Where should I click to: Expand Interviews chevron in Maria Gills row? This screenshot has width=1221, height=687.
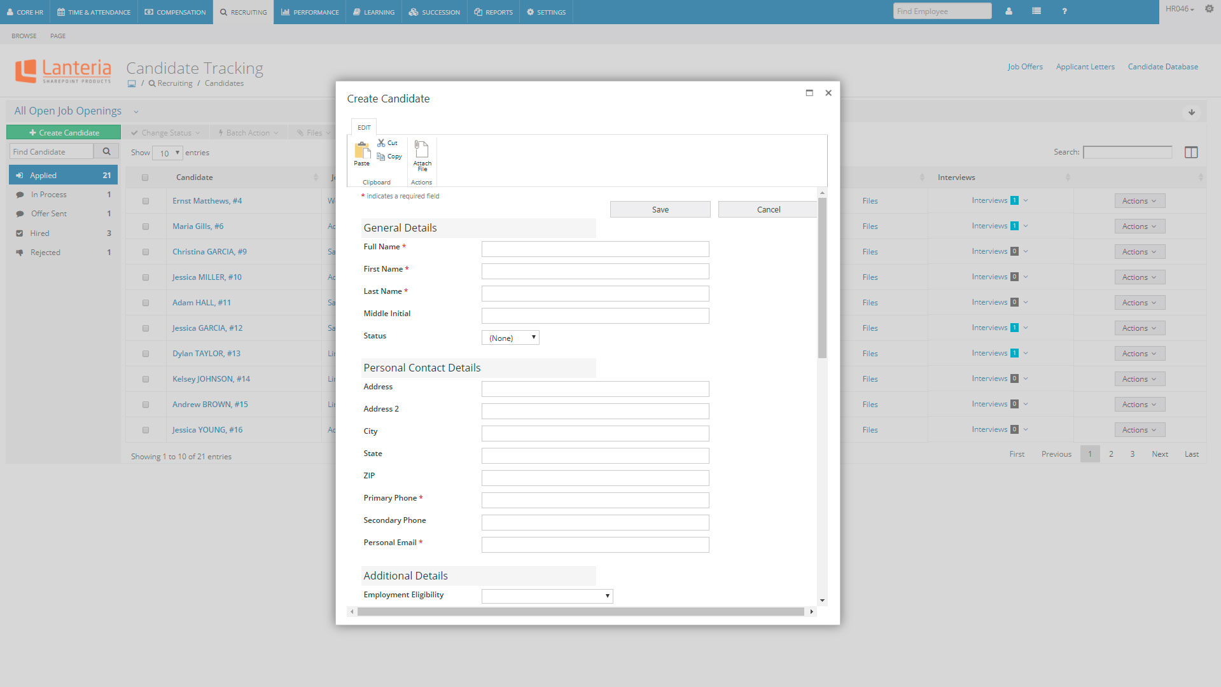click(x=1026, y=226)
